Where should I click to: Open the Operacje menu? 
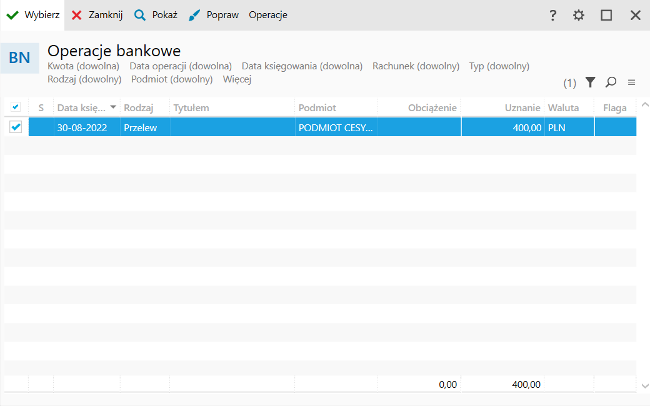point(267,16)
